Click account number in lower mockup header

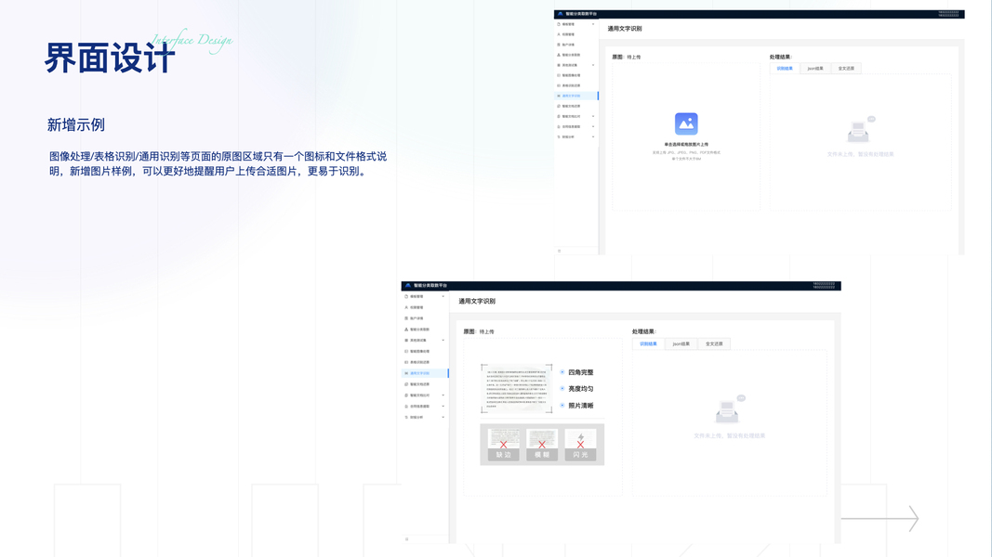pyautogui.click(x=824, y=285)
